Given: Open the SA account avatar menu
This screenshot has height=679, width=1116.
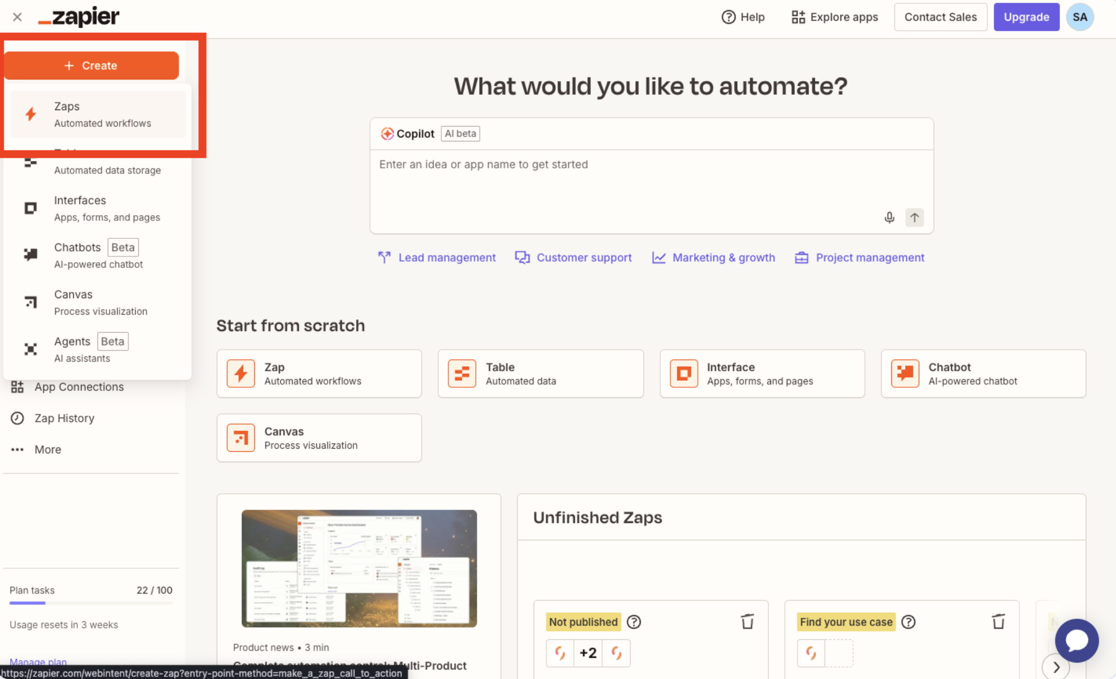Looking at the screenshot, I should pyautogui.click(x=1080, y=17).
